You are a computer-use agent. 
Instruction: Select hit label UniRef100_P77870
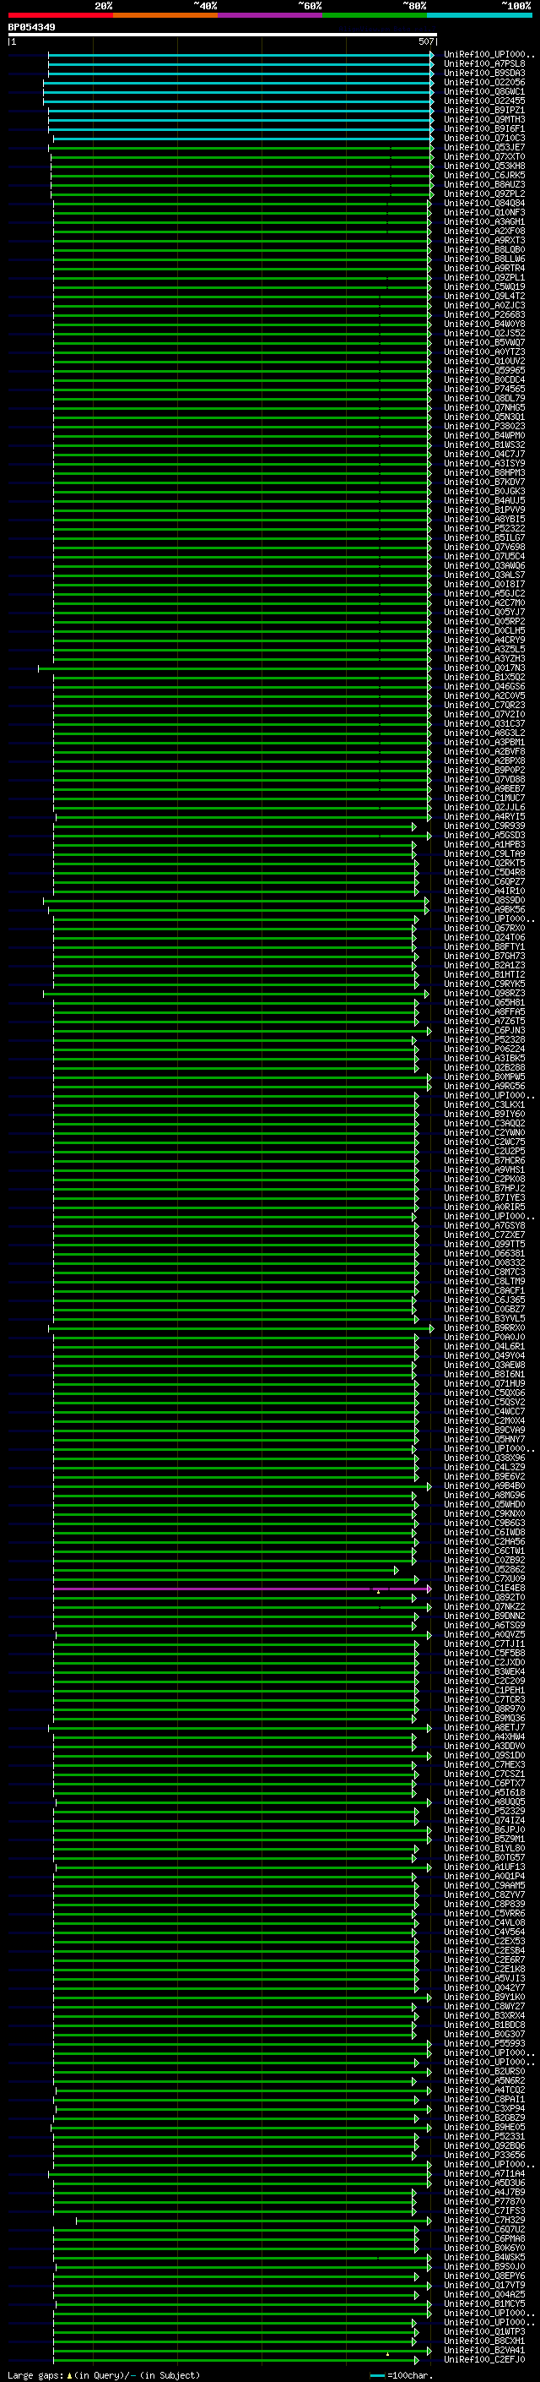[484, 2202]
